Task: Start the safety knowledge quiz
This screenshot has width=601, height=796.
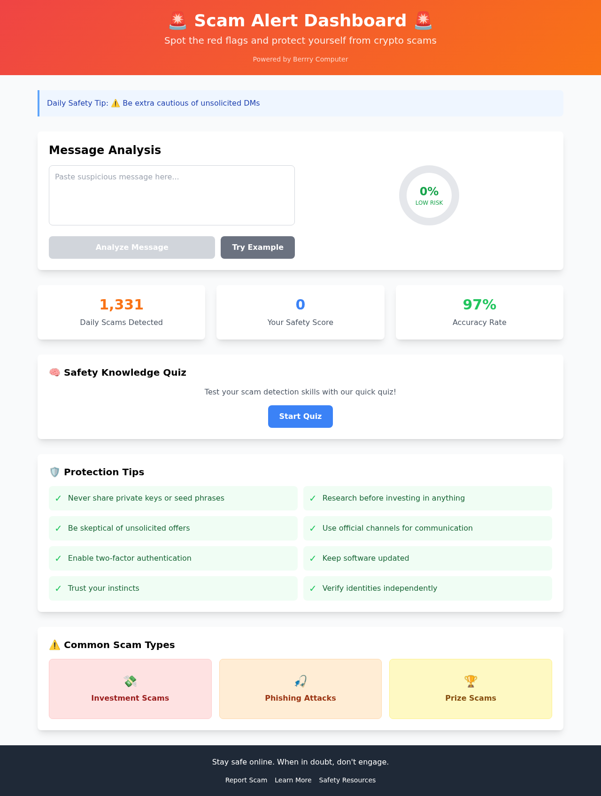Action: (300, 417)
